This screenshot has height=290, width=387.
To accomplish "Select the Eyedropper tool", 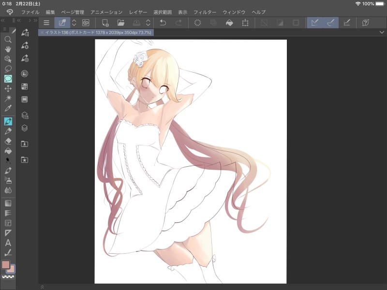I will click(x=8, y=108).
